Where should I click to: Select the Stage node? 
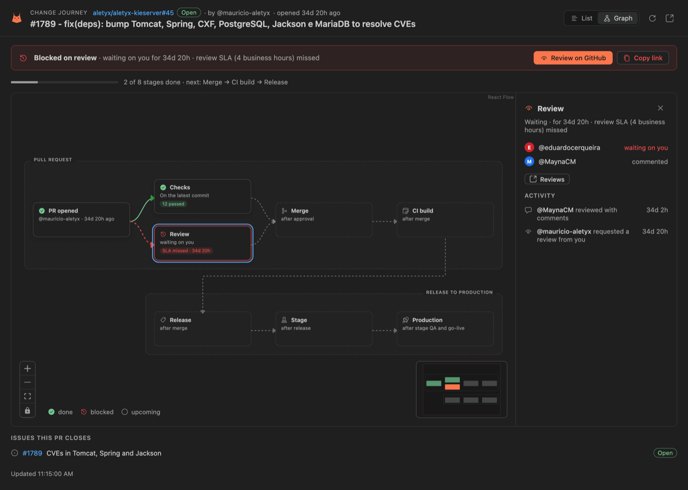(324, 328)
